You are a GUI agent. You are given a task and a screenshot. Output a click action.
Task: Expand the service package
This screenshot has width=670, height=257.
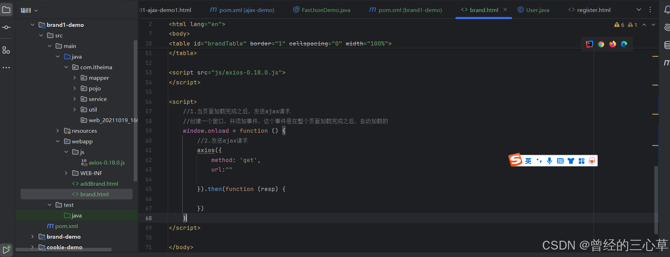74,99
